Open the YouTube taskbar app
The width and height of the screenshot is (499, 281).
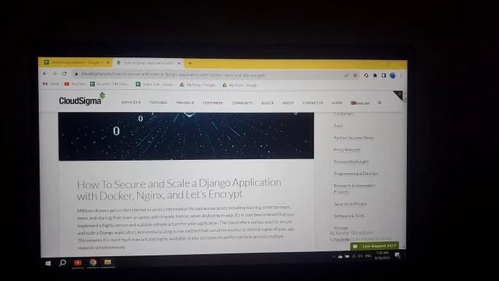[78, 262]
